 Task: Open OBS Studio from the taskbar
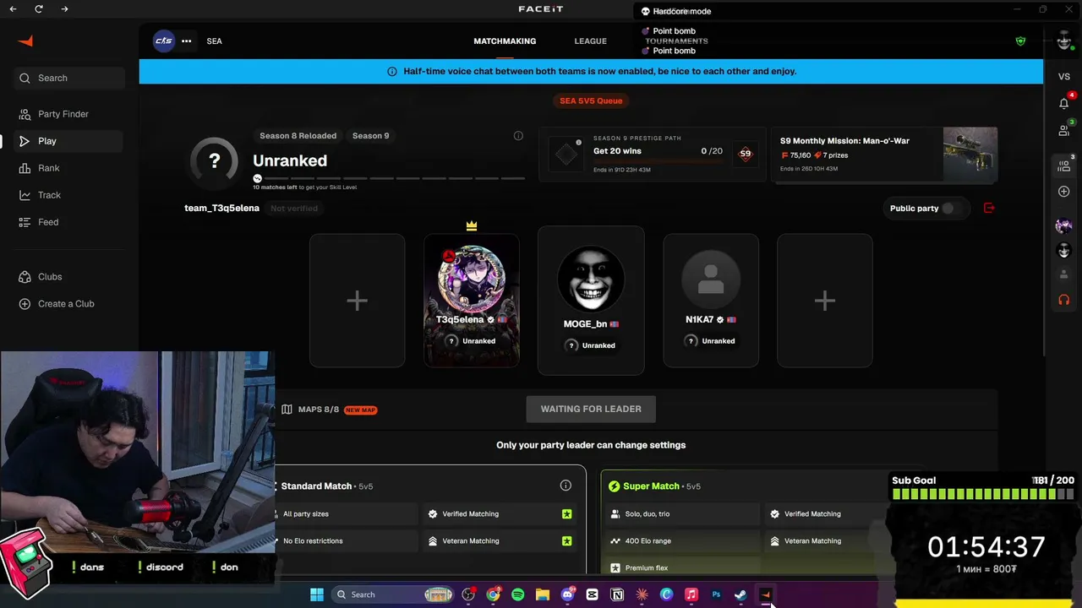[x=468, y=594]
